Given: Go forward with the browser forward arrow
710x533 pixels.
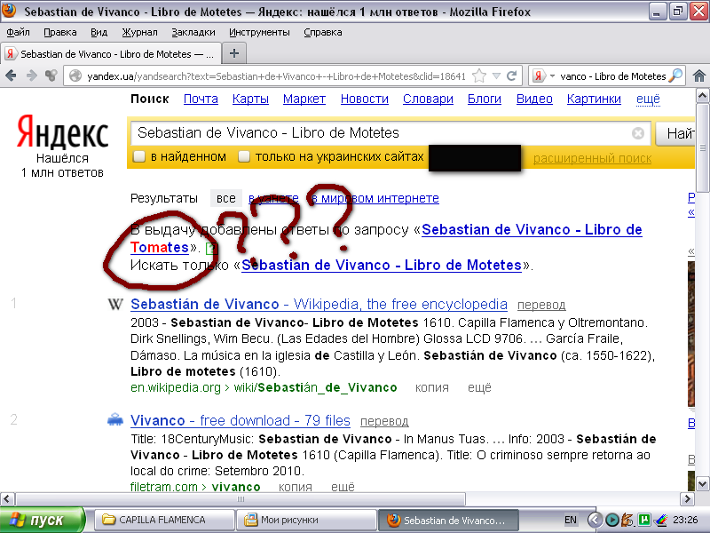Looking at the screenshot, I should pos(31,76).
